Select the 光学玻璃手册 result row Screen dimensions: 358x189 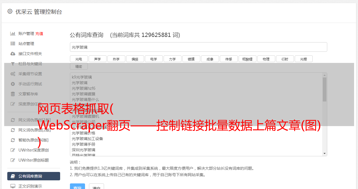click(x=83, y=144)
